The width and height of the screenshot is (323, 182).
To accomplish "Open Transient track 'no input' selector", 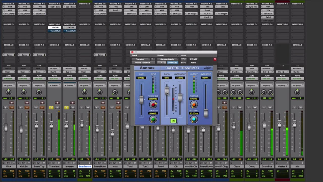I will click(x=54, y=69).
